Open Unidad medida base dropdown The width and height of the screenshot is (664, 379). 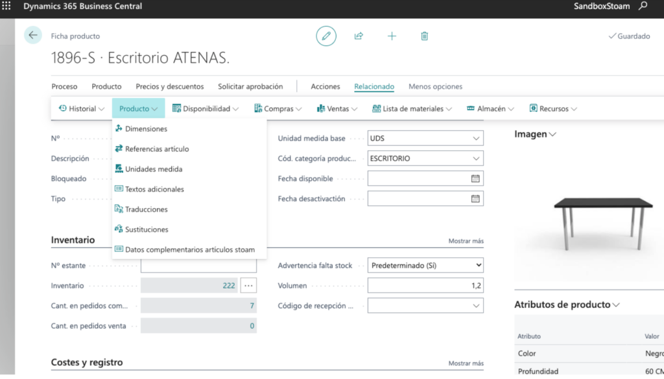pos(476,138)
